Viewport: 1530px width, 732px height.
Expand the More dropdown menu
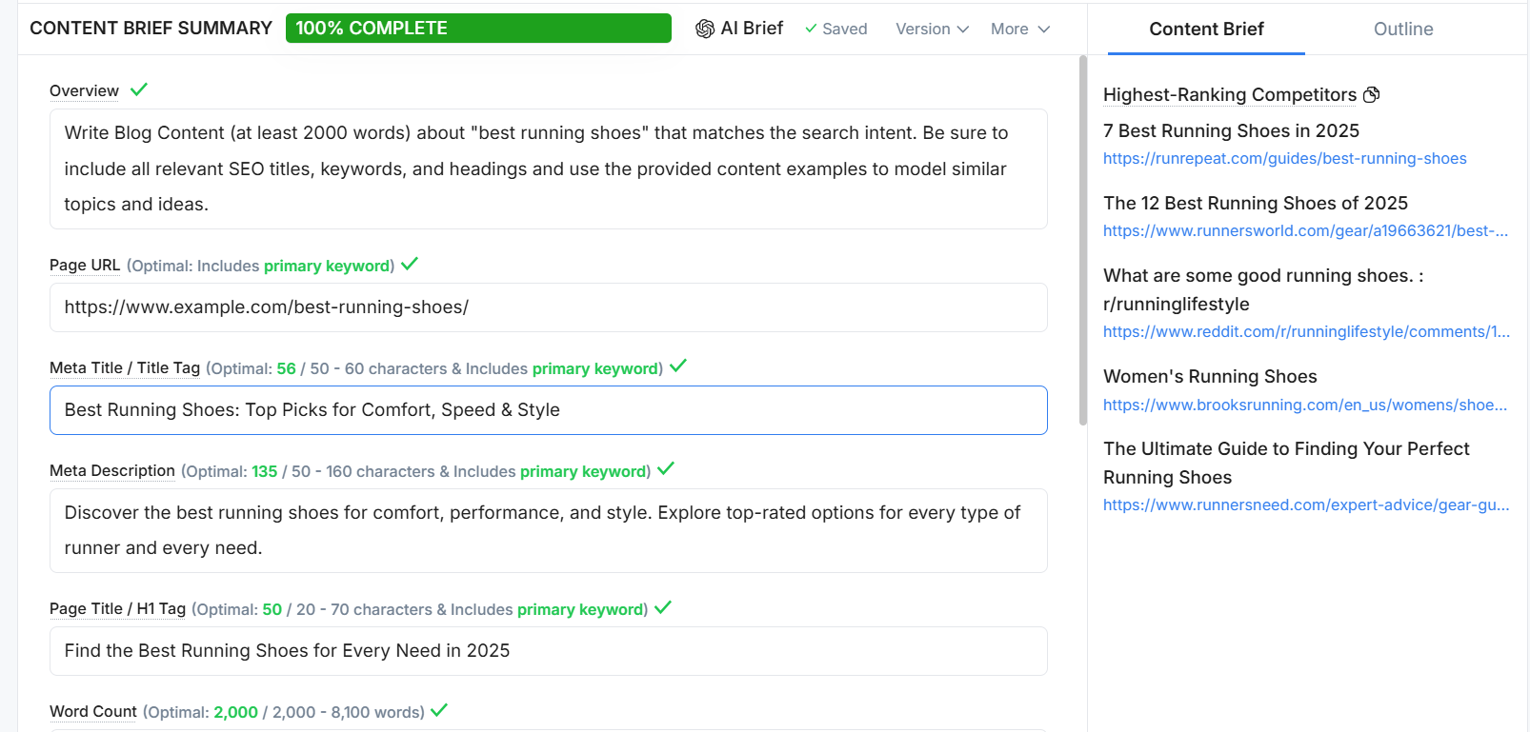pos(1019,29)
